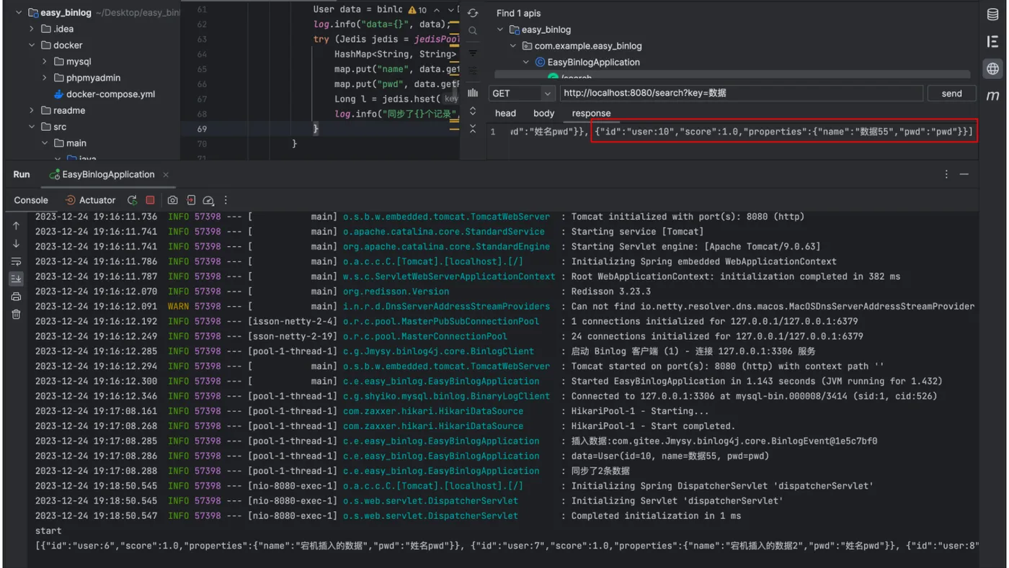Click the "Find 1 apis" label
Image resolution: width=1009 pixels, height=568 pixels.
point(518,13)
